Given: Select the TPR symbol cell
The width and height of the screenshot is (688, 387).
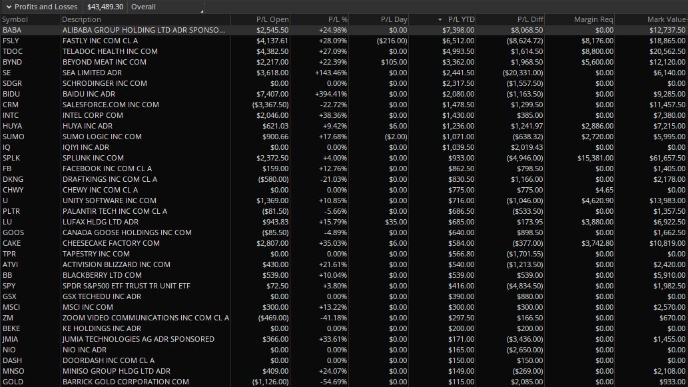Looking at the screenshot, I should click(x=9, y=254).
